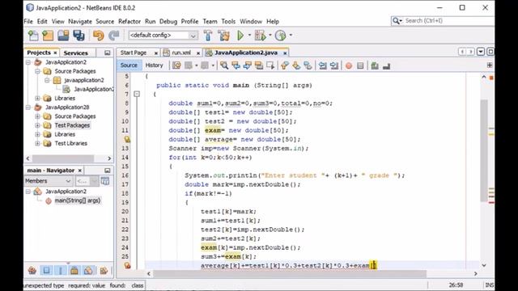Expand Libraries under JavaApplication2 project
Viewport: 518px width, 291px height.
[x=37, y=98]
